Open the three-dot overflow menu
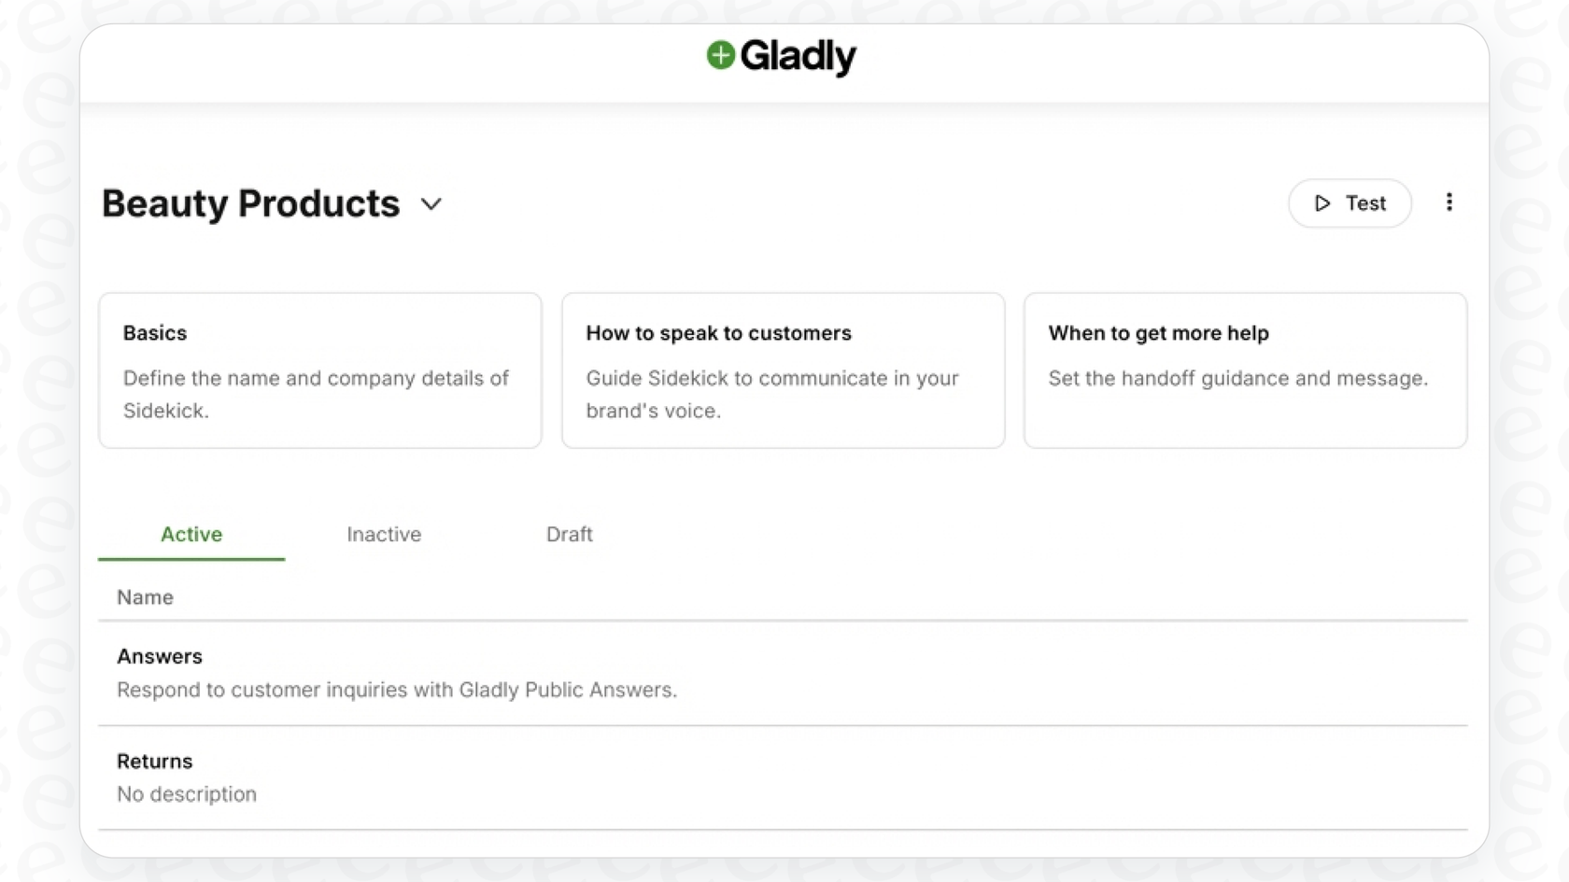Screen dimensions: 1569x882 [x=1450, y=203]
